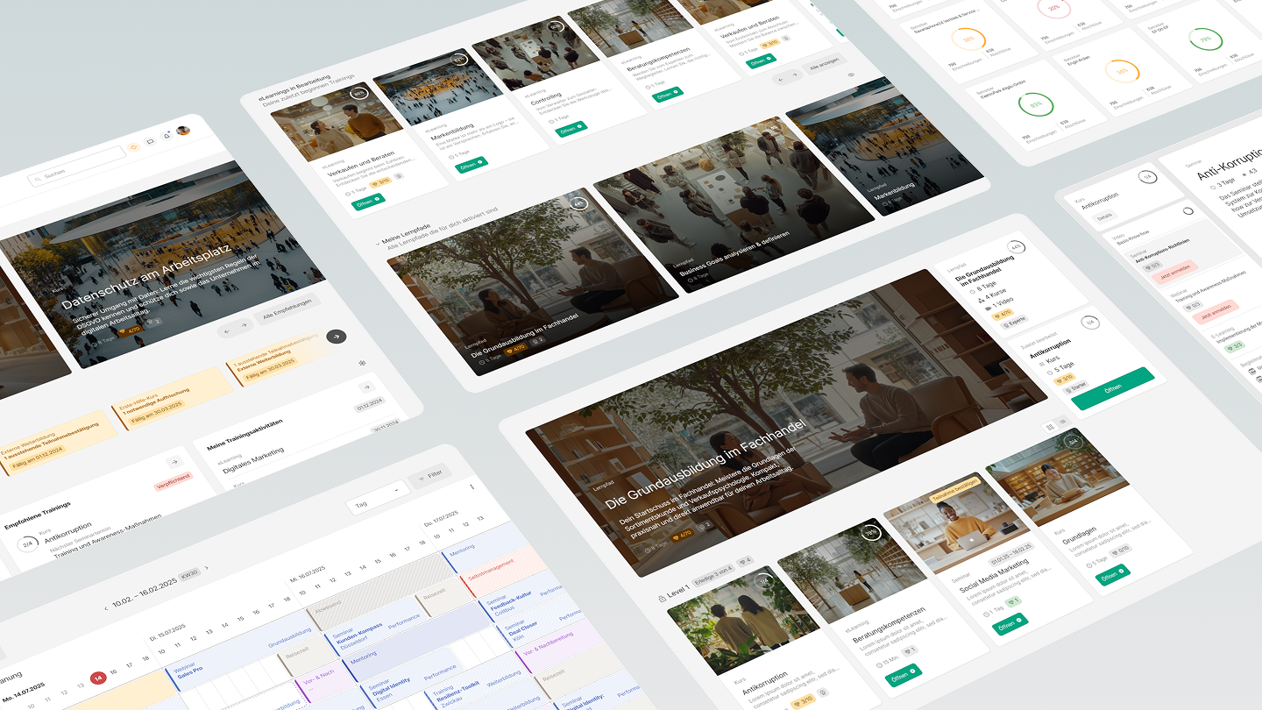Collapse the Meine Lernpfade section

378,244
